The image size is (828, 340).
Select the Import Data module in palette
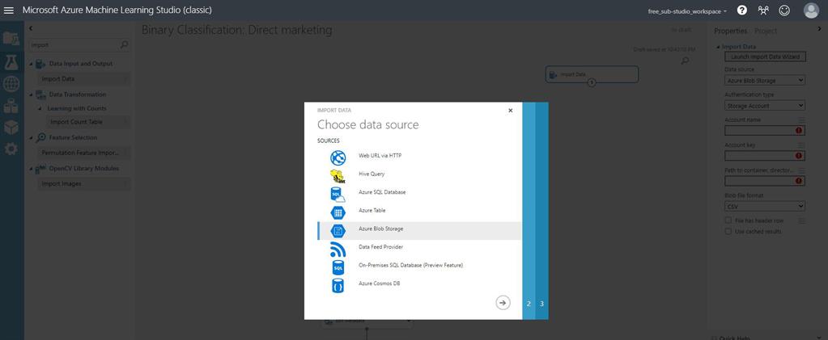point(84,79)
